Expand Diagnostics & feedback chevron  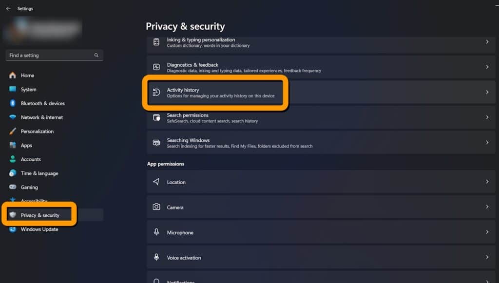(487, 67)
